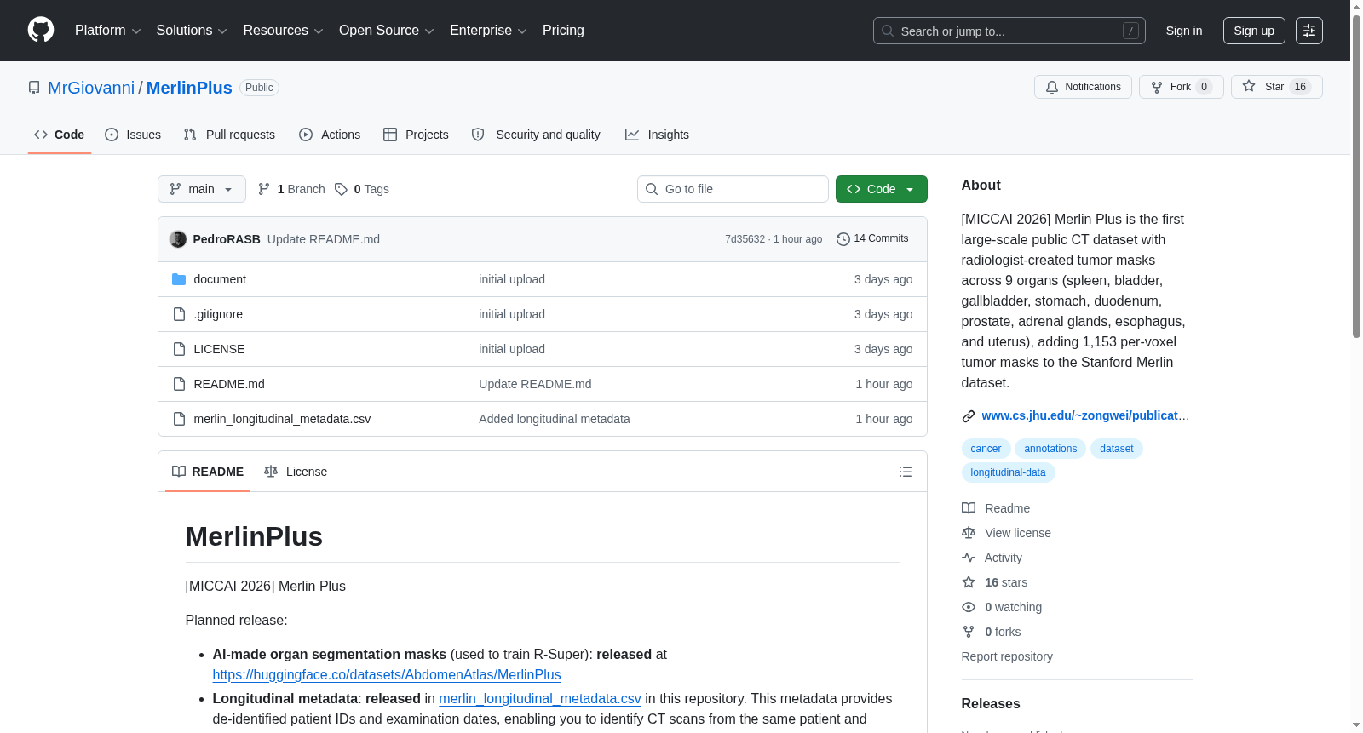
Task: Select the cancer topic tag
Action: tap(986, 449)
